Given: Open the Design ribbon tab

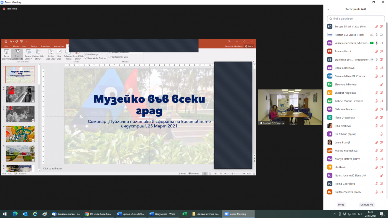Looking at the screenshot, I should (x=34, y=46).
